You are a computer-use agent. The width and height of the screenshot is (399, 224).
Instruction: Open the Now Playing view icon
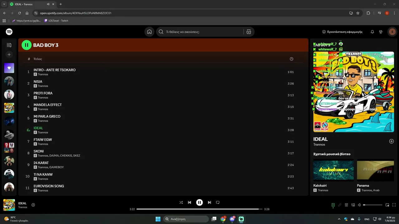[x=333, y=205]
